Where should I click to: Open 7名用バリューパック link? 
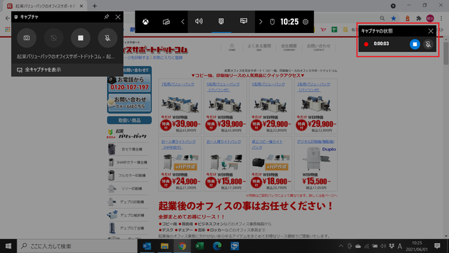(178, 85)
